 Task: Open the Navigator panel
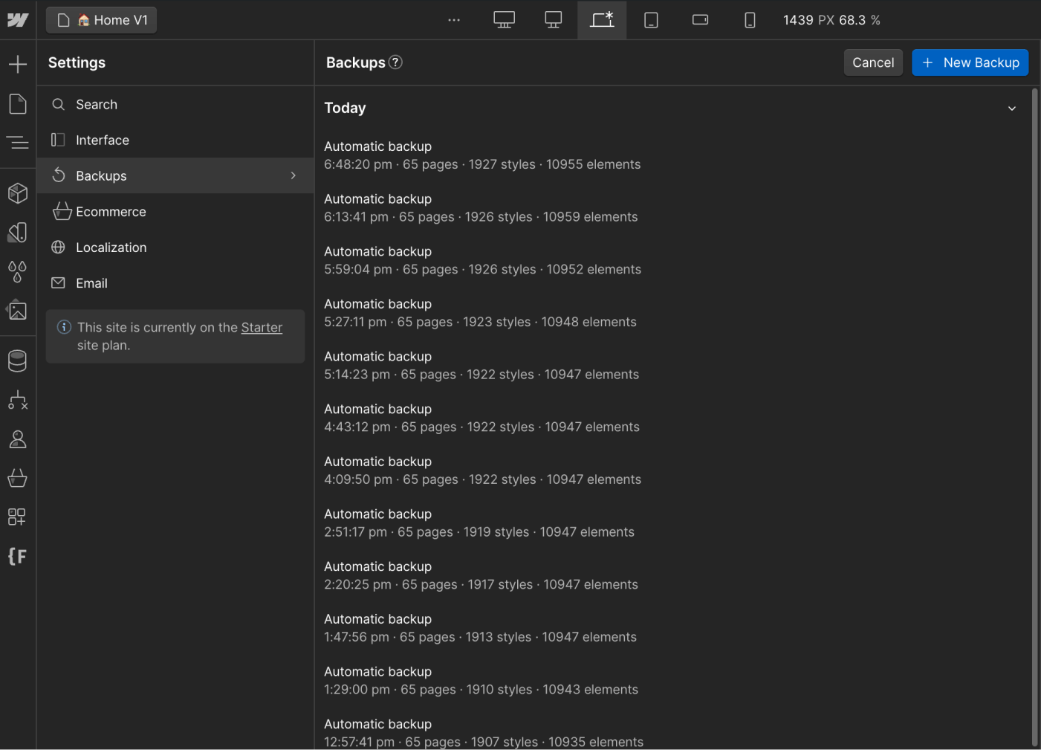[x=17, y=141]
